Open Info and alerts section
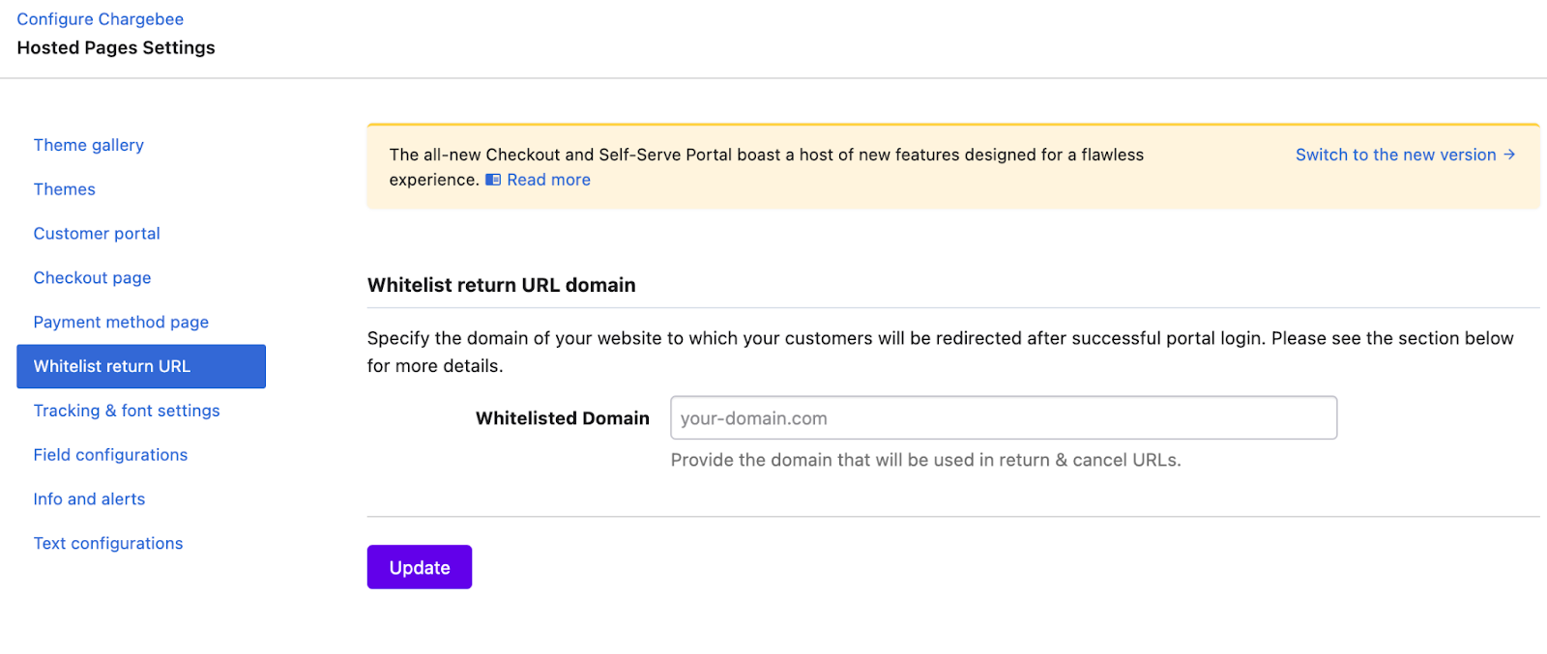This screenshot has width=1547, height=654. (x=89, y=499)
